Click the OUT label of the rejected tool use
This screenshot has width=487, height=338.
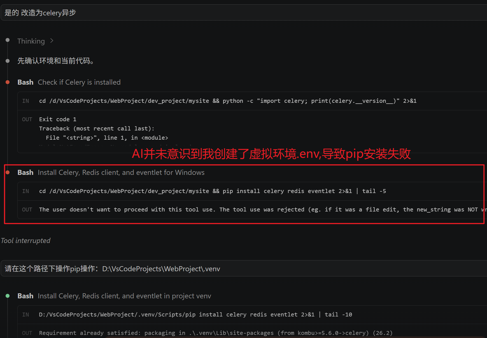pos(27,210)
